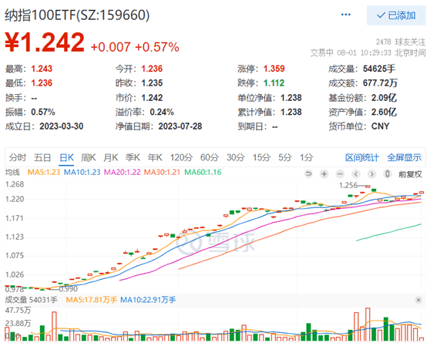The width and height of the screenshot is (427, 343).
Task: Reset the chart with the undo arrow icon
Action: tap(308, 173)
